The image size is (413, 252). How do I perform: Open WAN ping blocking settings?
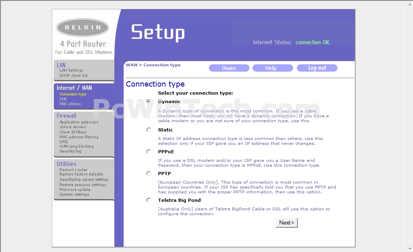coord(76,146)
